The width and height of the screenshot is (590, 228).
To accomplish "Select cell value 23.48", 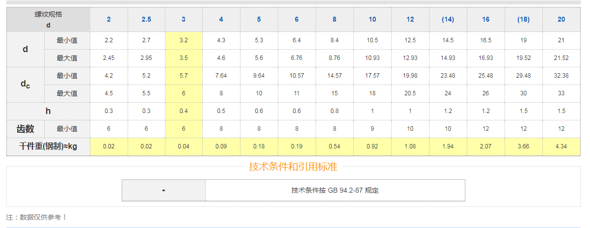I will 448,76.
